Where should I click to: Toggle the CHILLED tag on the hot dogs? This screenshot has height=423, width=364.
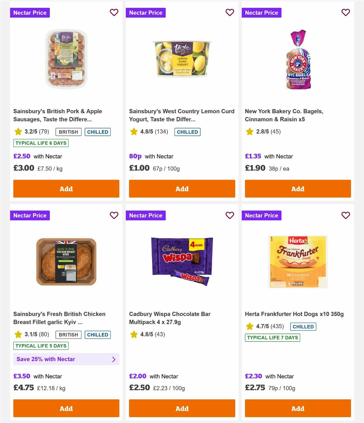(x=303, y=327)
